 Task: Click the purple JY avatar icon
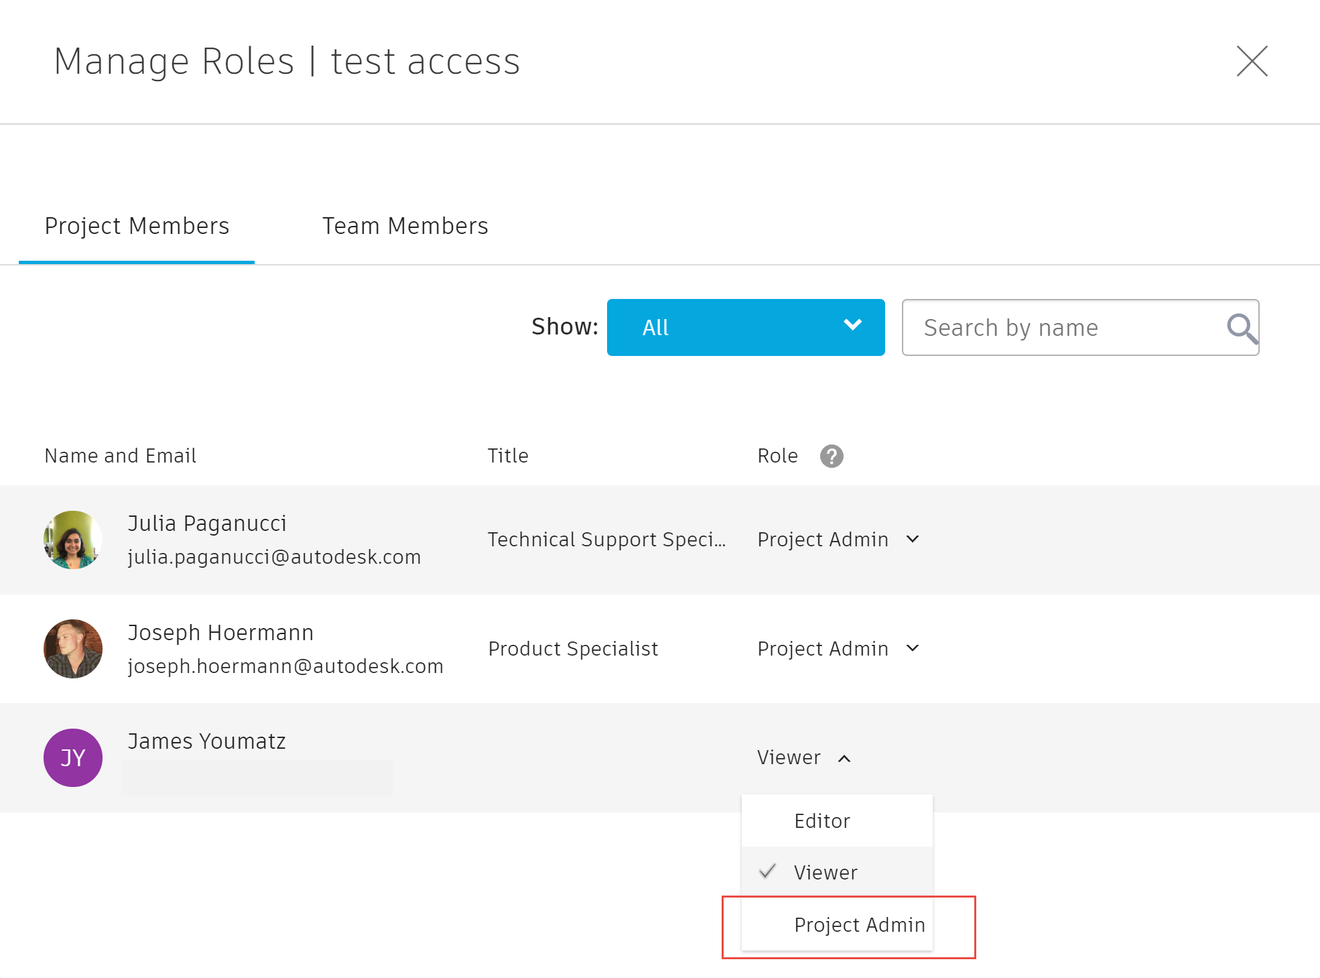point(73,758)
